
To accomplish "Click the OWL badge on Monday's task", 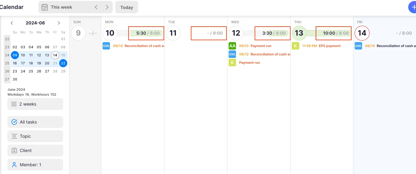I will [106, 46].
